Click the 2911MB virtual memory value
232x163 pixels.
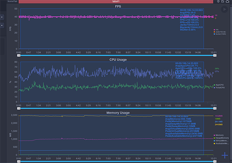219,122
